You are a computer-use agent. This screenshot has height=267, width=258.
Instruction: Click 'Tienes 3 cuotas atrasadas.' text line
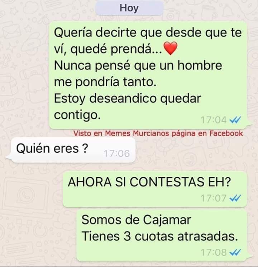tap(160, 236)
